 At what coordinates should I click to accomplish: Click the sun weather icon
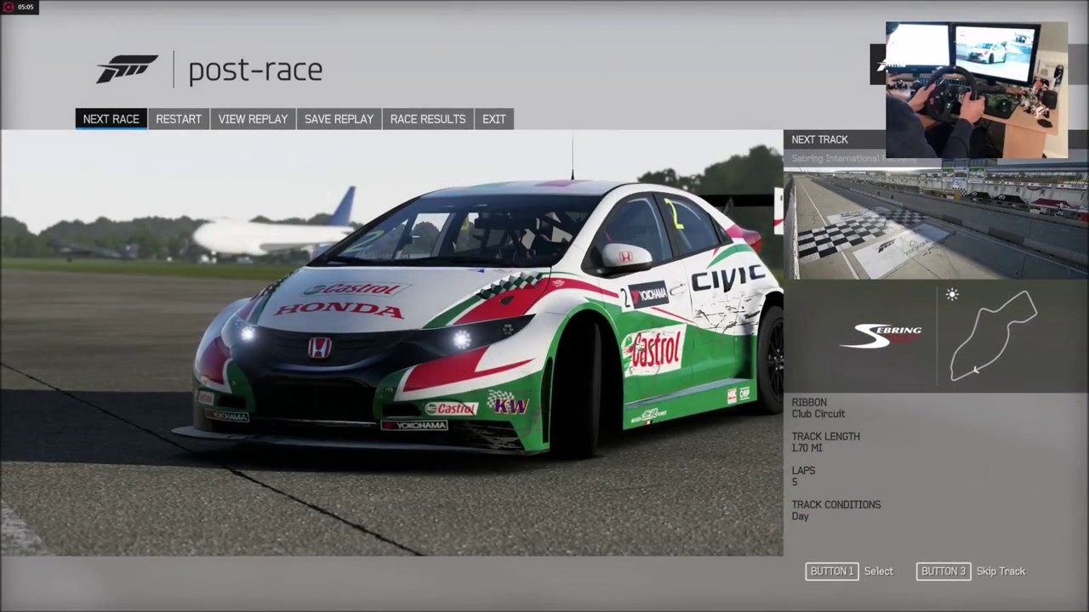(x=952, y=295)
